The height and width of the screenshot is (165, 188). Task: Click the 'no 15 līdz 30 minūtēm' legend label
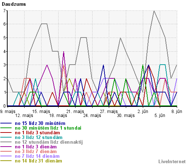point(40,123)
